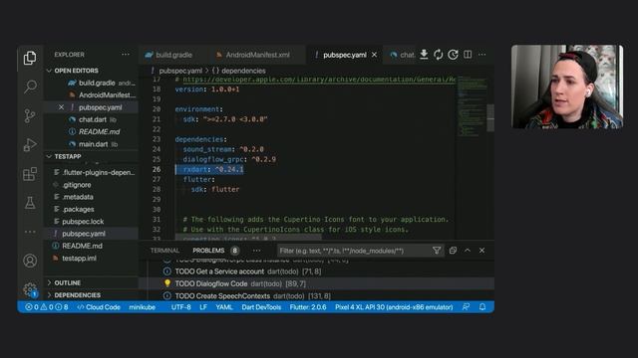Open notifications bell in status bar
This screenshot has height=358, width=638.
(482, 307)
